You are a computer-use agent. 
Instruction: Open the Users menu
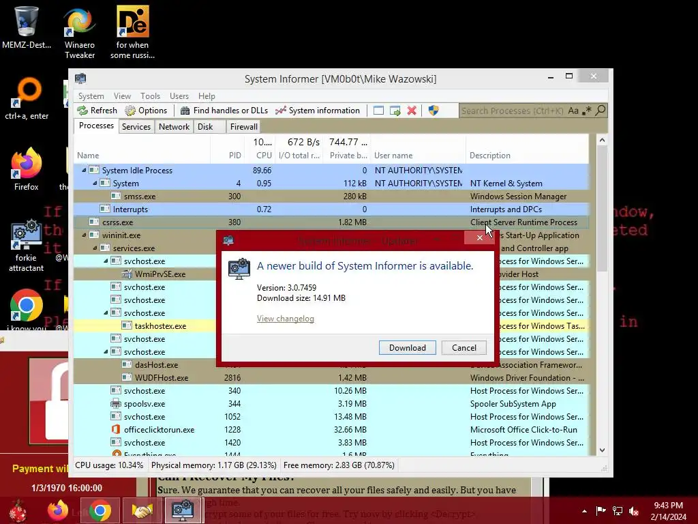179,96
